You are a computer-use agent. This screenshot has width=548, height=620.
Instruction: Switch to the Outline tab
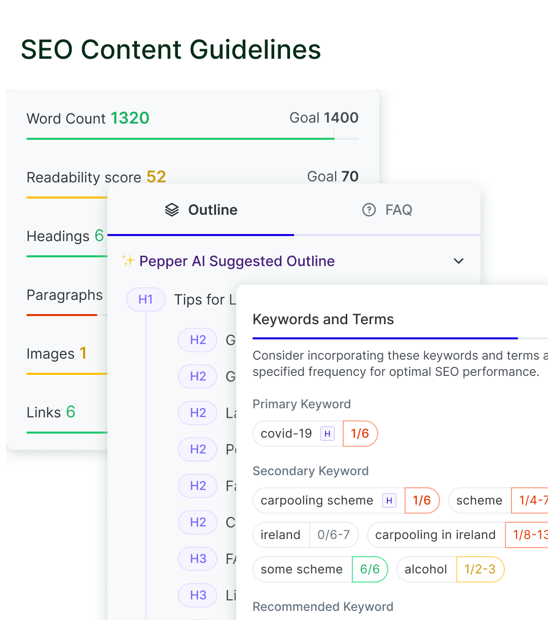click(x=201, y=210)
